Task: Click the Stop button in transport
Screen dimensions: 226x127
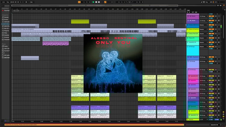Action: (x=96, y=2)
